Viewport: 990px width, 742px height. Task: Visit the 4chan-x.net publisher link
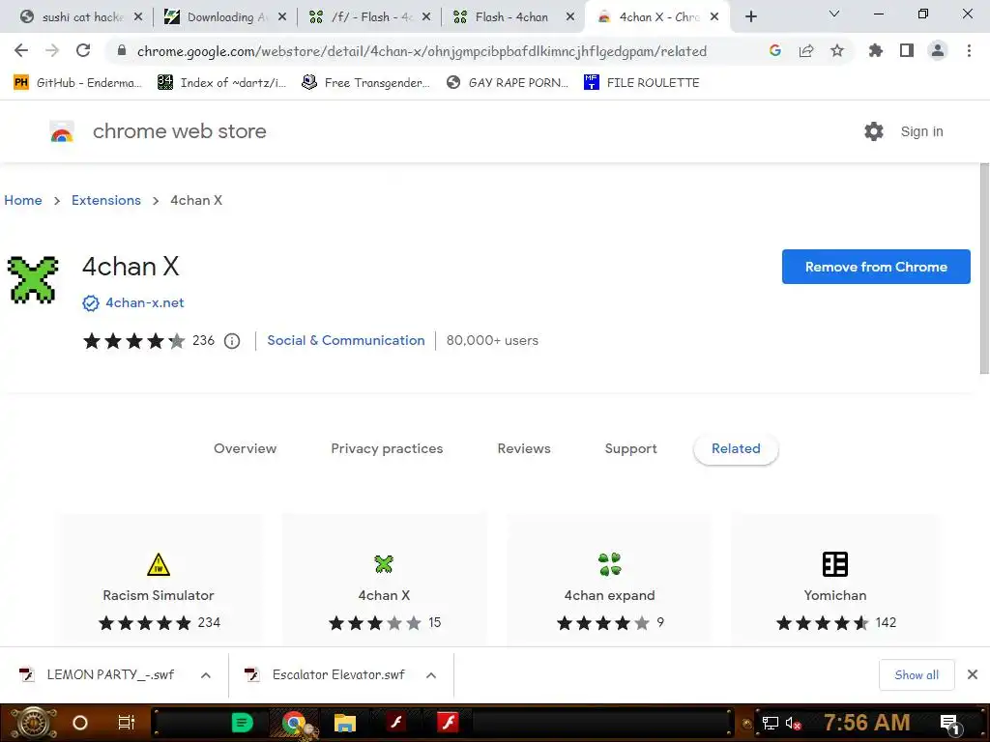point(145,302)
